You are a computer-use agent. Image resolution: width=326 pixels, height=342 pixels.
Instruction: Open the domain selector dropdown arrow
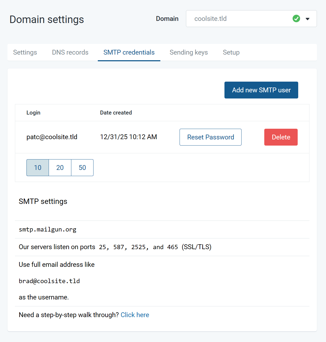308,18
